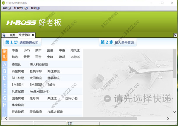The height and width of the screenshot is (126, 178).
Task: Choose 百世快递
Action: point(18,71)
